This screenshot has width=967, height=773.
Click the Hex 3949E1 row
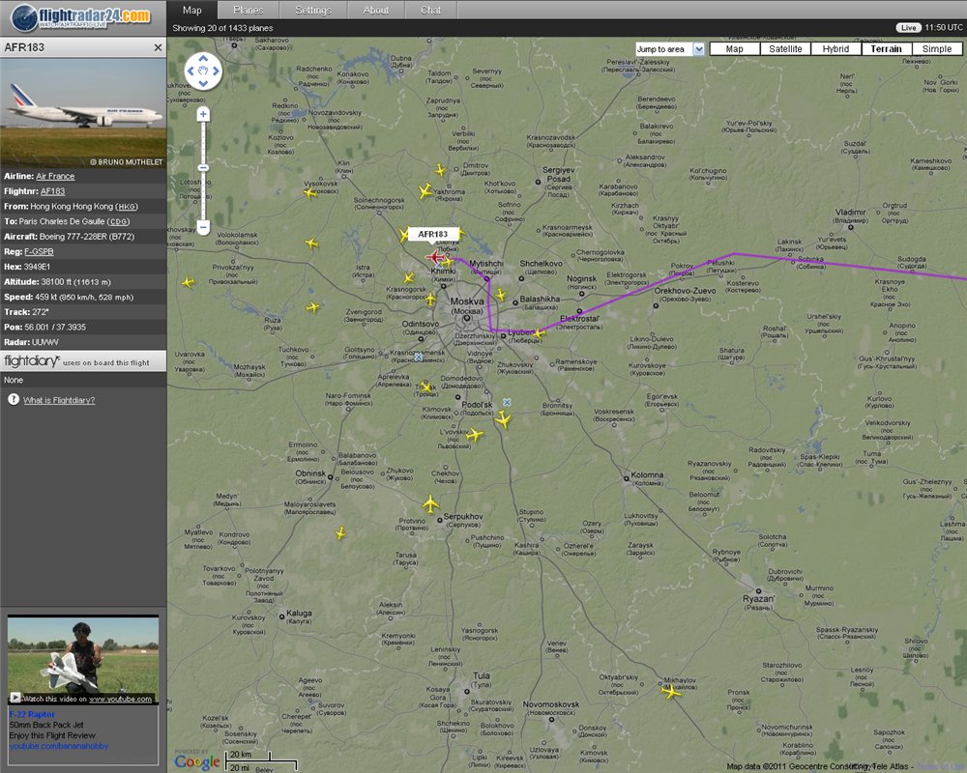click(x=83, y=267)
